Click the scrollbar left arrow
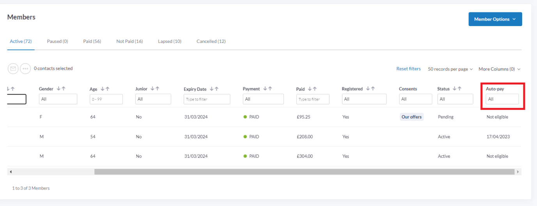 pos(11,172)
